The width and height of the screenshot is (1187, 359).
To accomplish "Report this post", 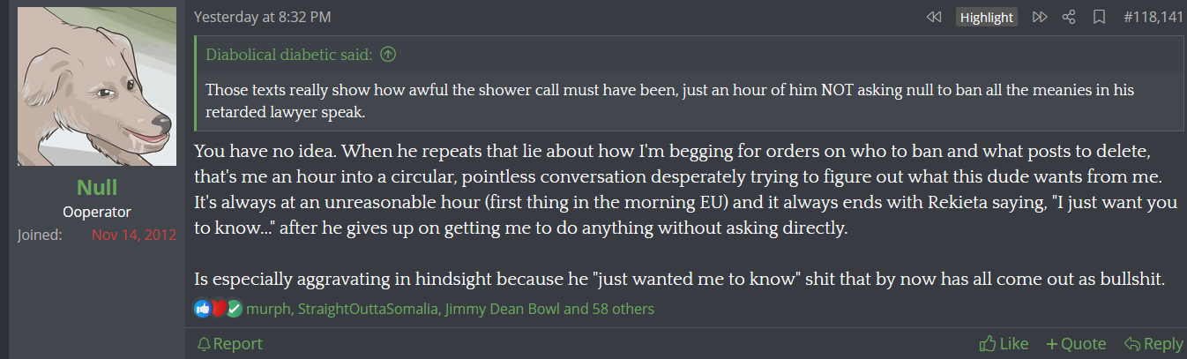I will tap(229, 343).
